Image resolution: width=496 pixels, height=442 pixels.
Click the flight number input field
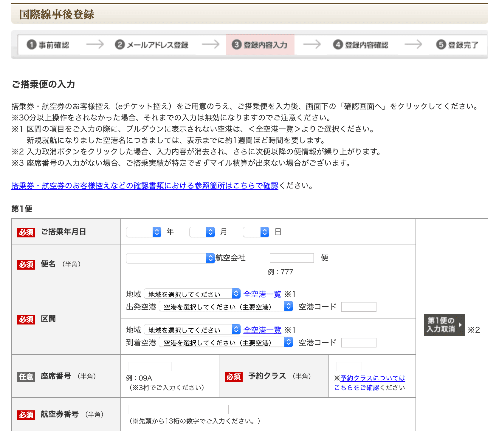(x=292, y=258)
